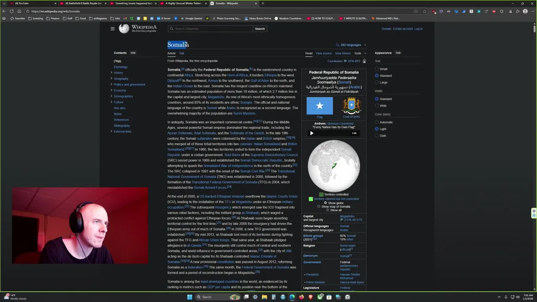Image resolution: width=537 pixels, height=302 pixels.
Task: Jump to Etymology in the contents
Action: point(120,67)
